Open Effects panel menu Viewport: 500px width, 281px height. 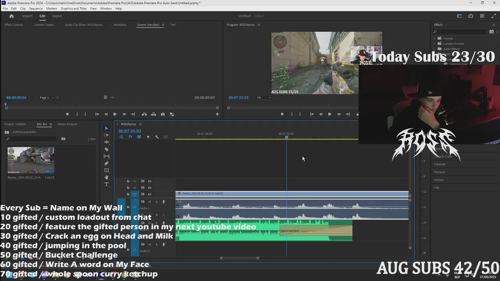(493, 25)
